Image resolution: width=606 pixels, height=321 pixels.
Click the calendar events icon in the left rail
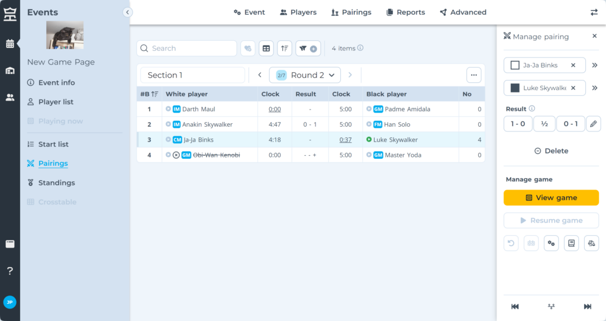pyautogui.click(x=10, y=44)
